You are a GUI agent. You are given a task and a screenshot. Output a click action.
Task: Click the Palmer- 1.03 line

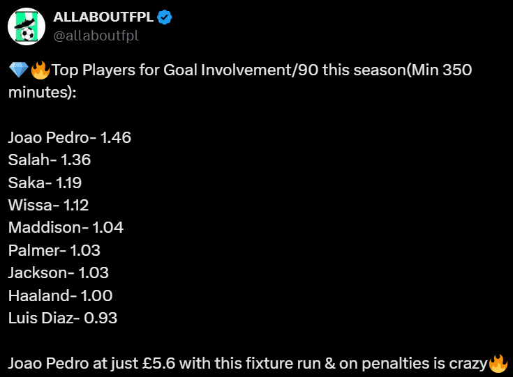54,251
